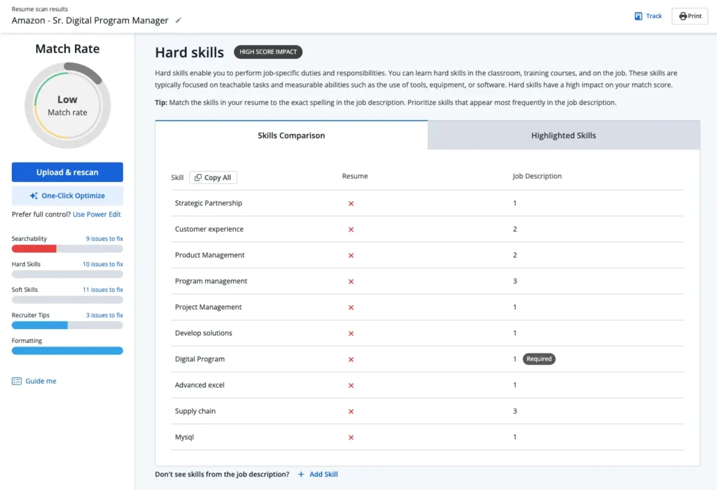Open the 11 issues to fix Soft Skills link
717x490 pixels.
tap(103, 290)
